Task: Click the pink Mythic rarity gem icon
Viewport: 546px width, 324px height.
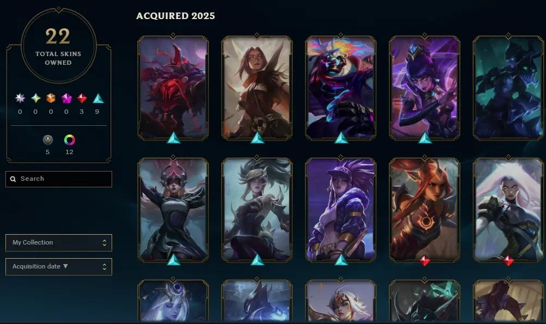Action: point(66,99)
